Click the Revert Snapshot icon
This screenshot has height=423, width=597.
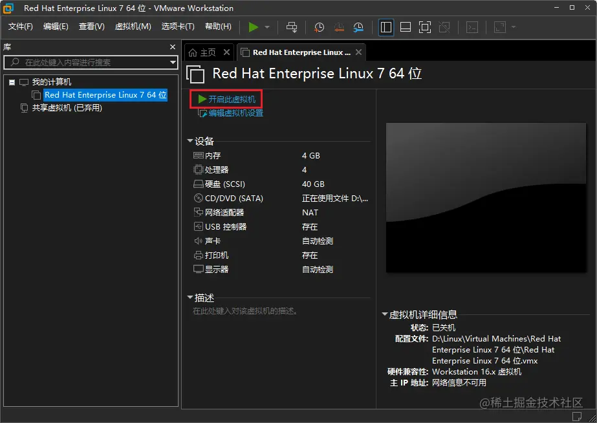coord(338,27)
